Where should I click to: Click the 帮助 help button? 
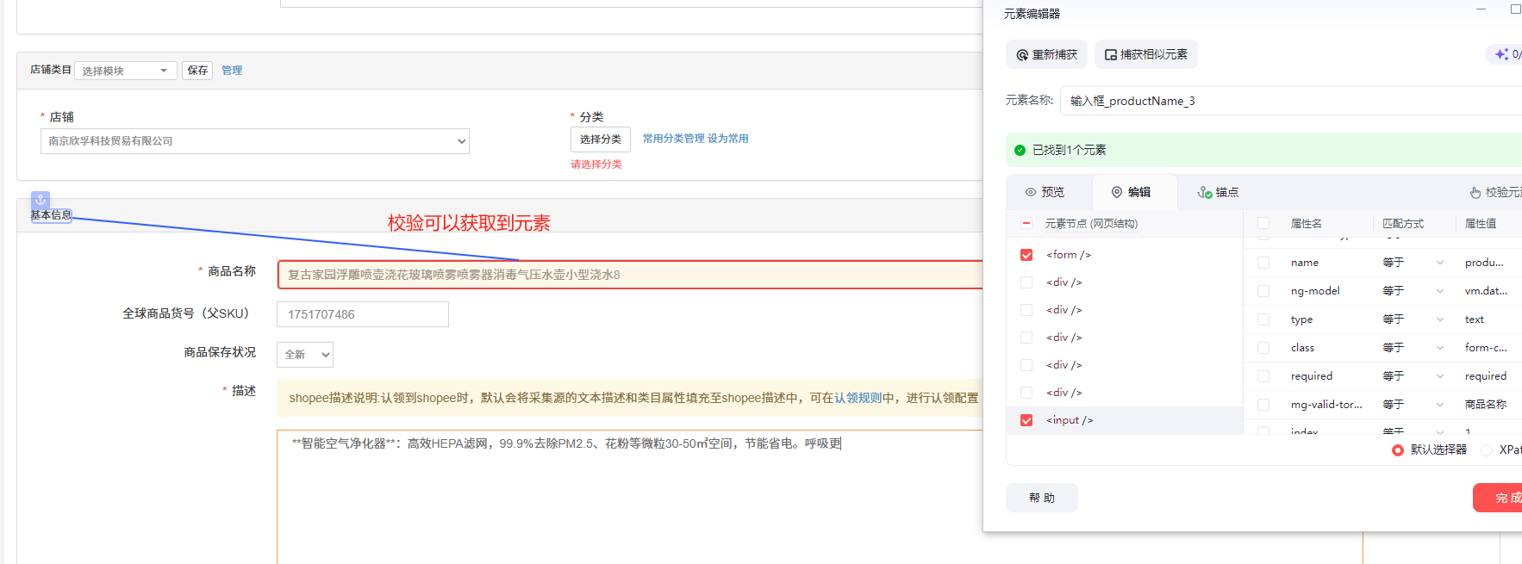pos(1041,498)
